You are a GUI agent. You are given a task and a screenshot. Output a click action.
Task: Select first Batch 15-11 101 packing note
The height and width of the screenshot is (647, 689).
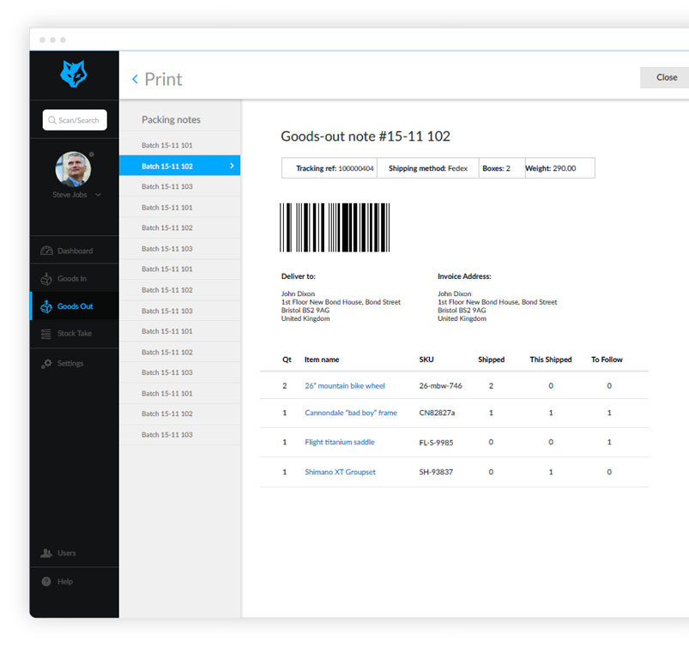pyautogui.click(x=167, y=146)
